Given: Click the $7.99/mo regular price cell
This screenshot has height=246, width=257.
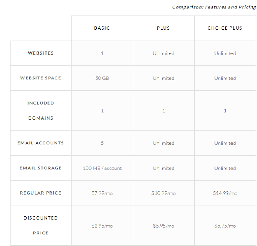Looking at the screenshot, I should tap(102, 193).
